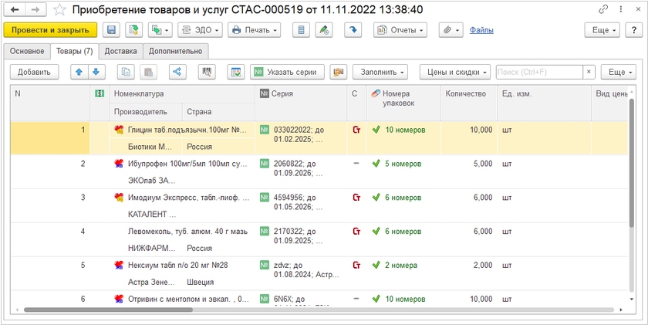Expand the Печать dropdown
This screenshot has height=325, width=648.
click(254, 30)
